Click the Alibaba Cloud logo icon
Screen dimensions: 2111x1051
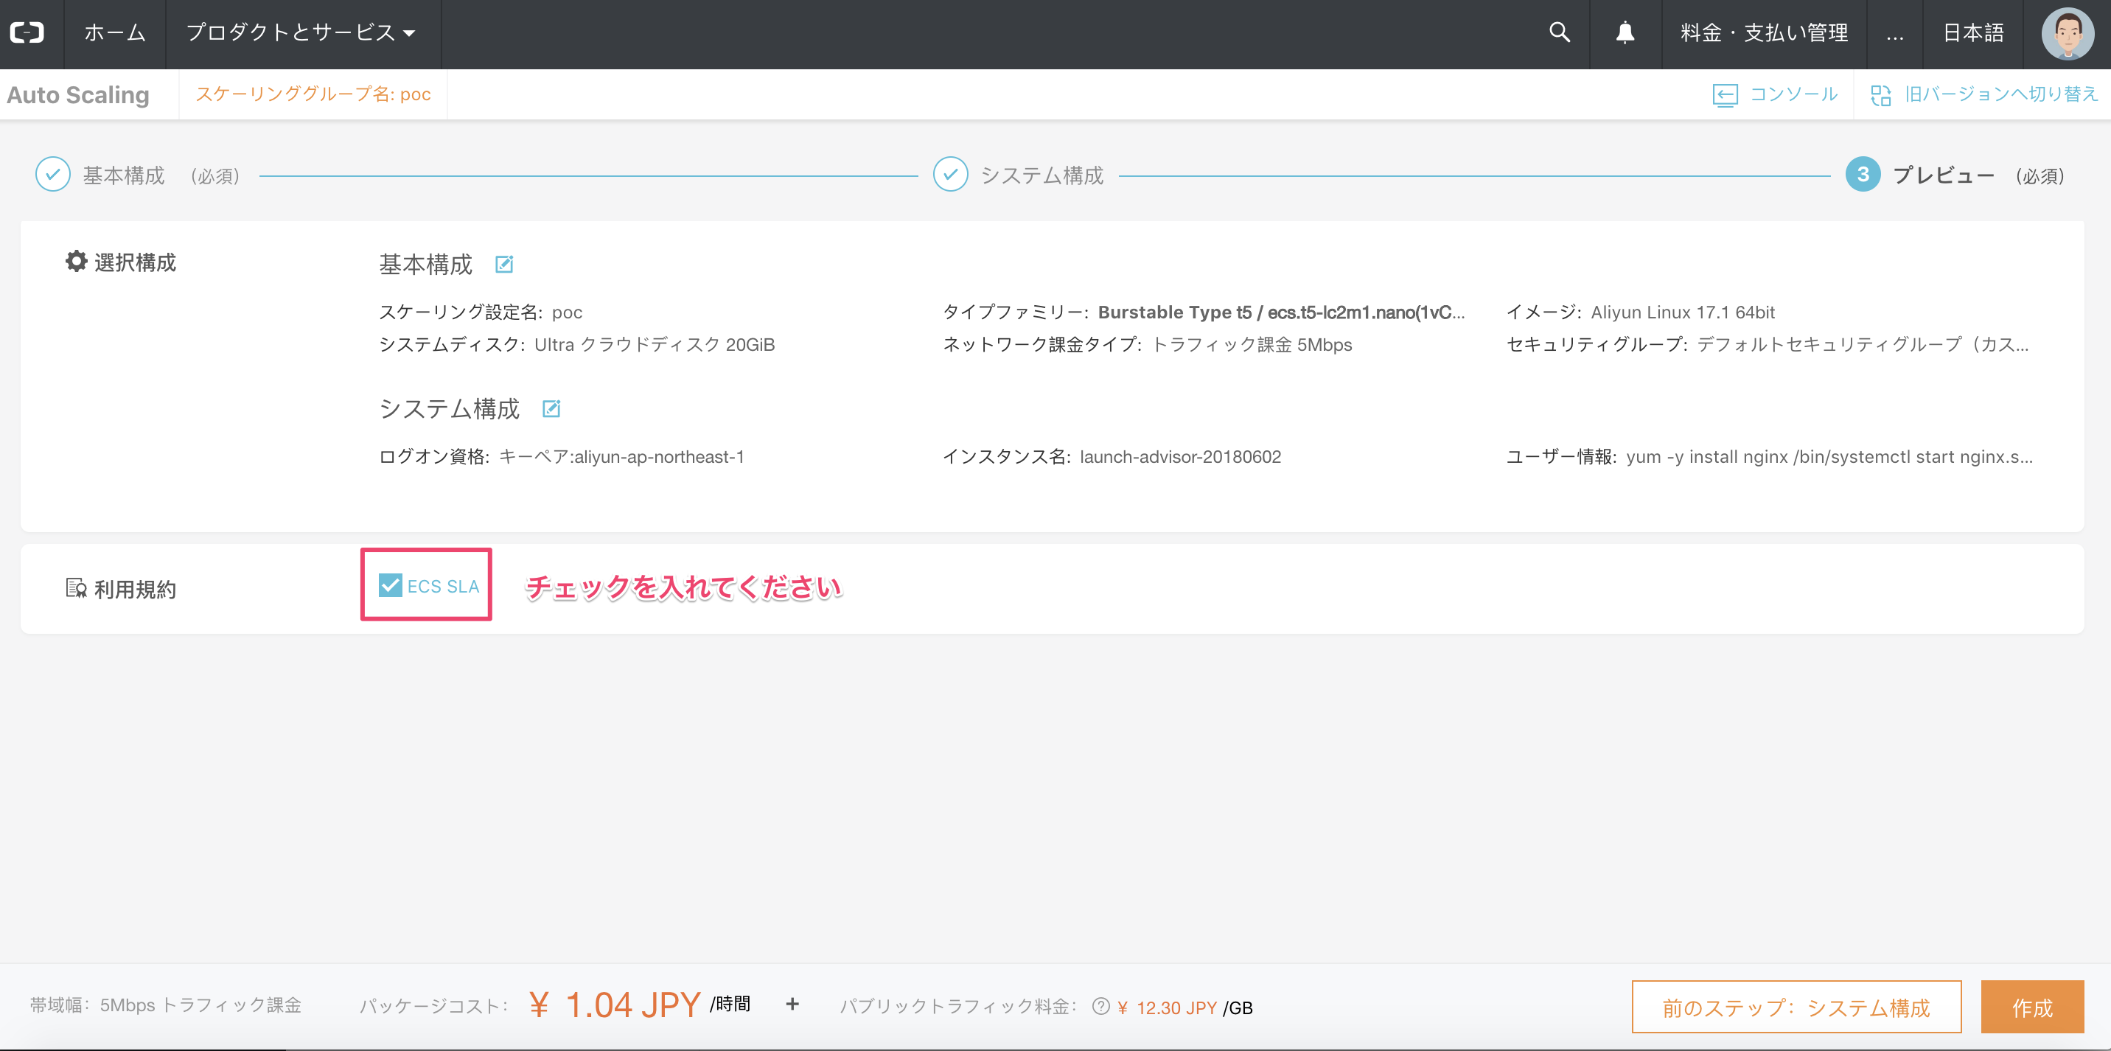click(x=27, y=32)
